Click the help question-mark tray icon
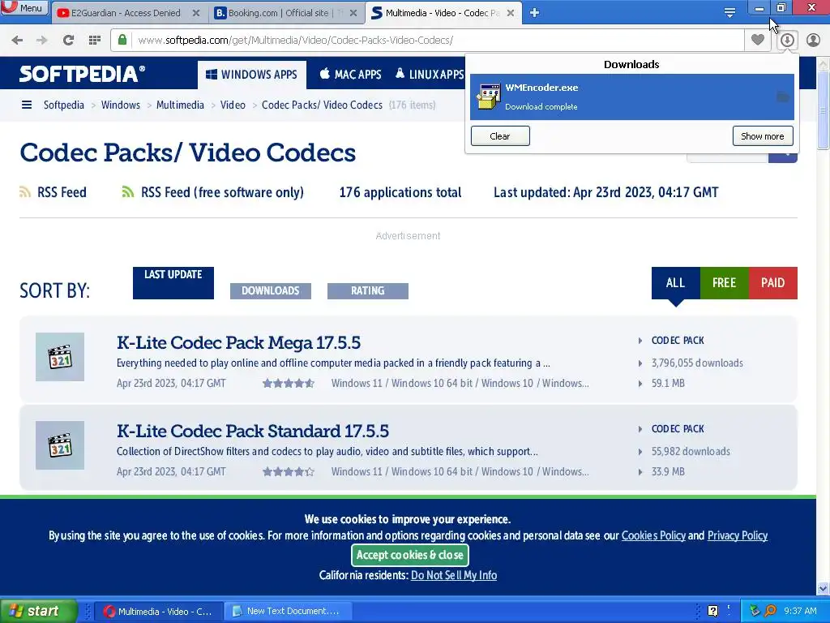The image size is (830, 623). click(713, 612)
